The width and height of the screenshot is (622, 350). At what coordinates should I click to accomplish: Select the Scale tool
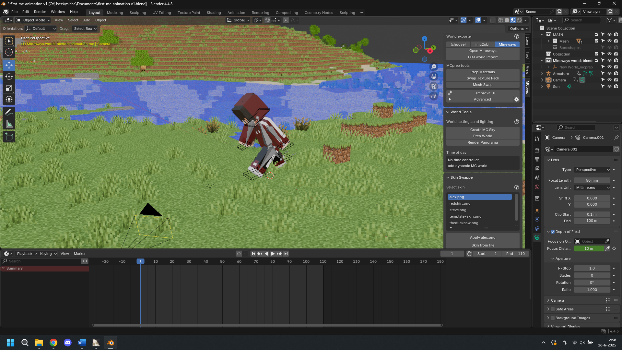(x=9, y=88)
